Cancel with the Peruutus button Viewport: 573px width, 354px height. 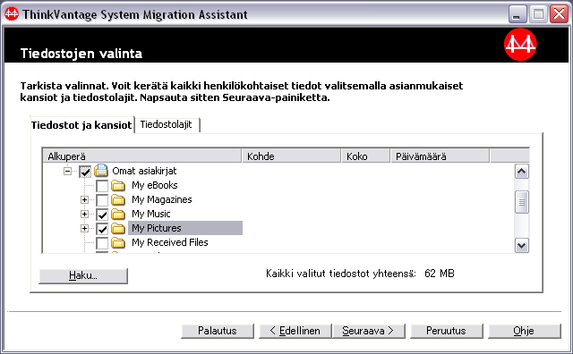point(447,331)
